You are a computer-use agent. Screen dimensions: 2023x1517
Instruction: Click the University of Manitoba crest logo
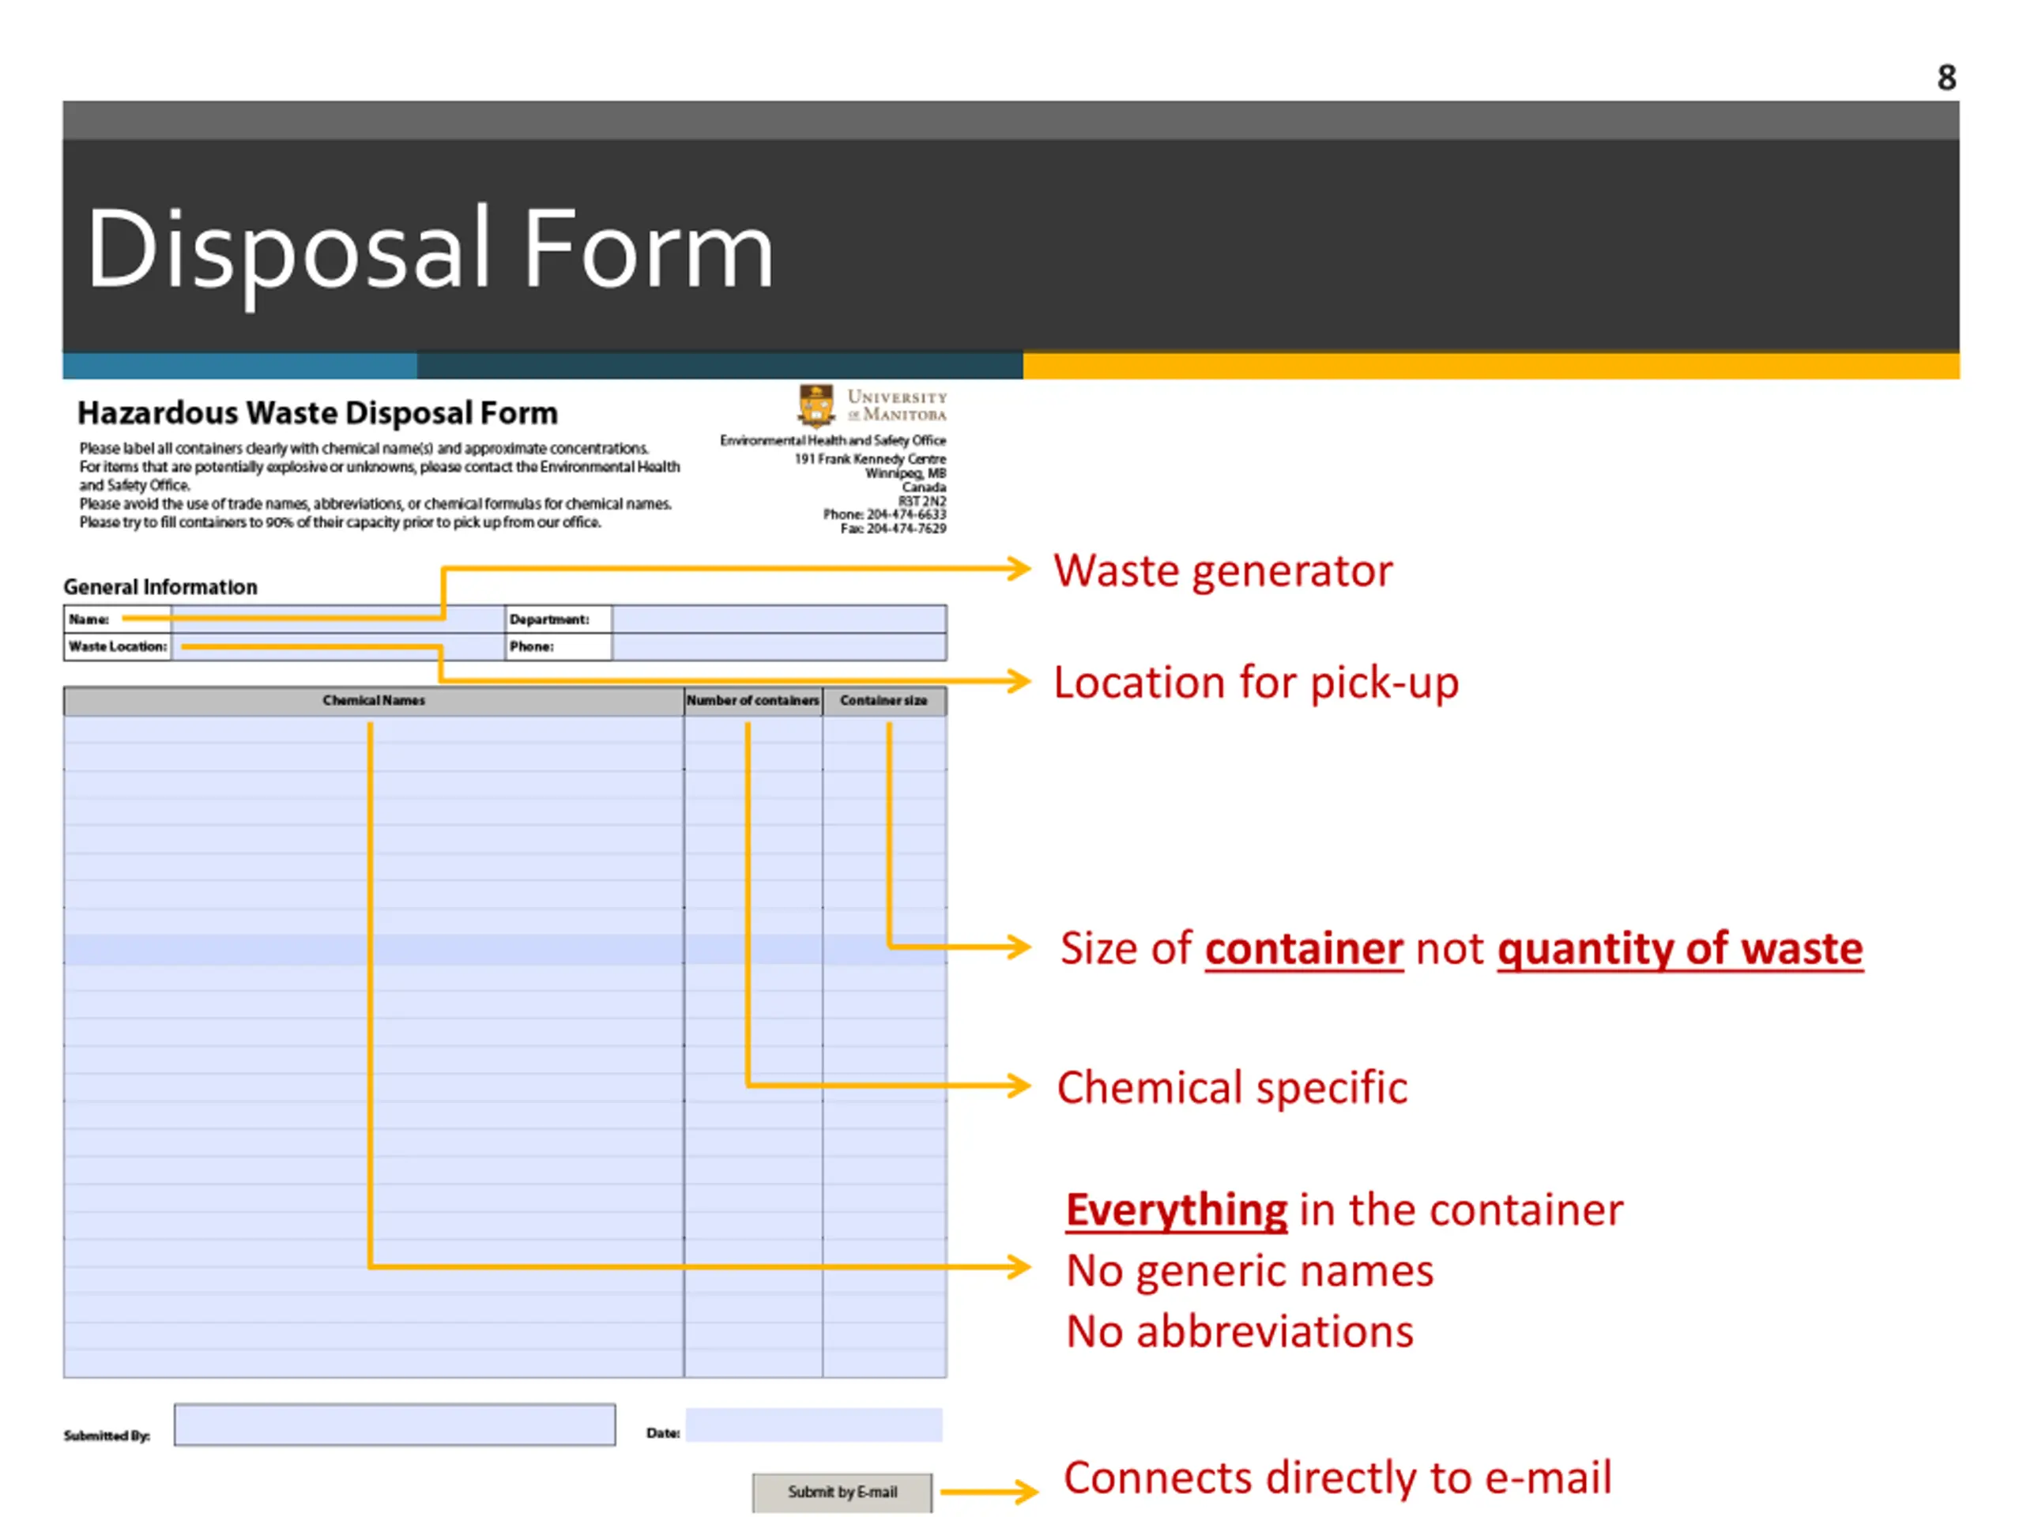point(816,405)
